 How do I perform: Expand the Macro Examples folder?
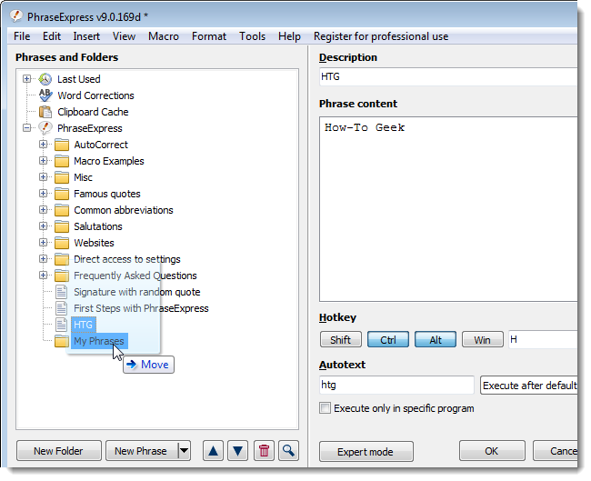tap(44, 161)
